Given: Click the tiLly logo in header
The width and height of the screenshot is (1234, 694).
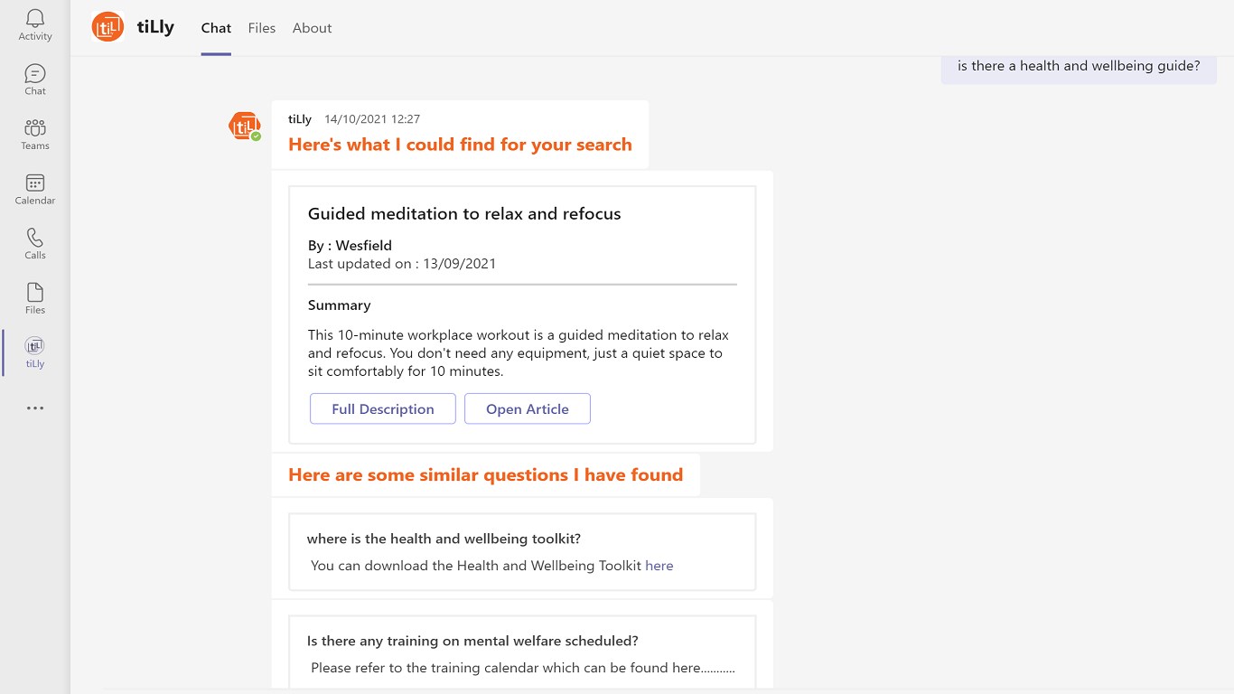Looking at the screenshot, I should point(108,27).
